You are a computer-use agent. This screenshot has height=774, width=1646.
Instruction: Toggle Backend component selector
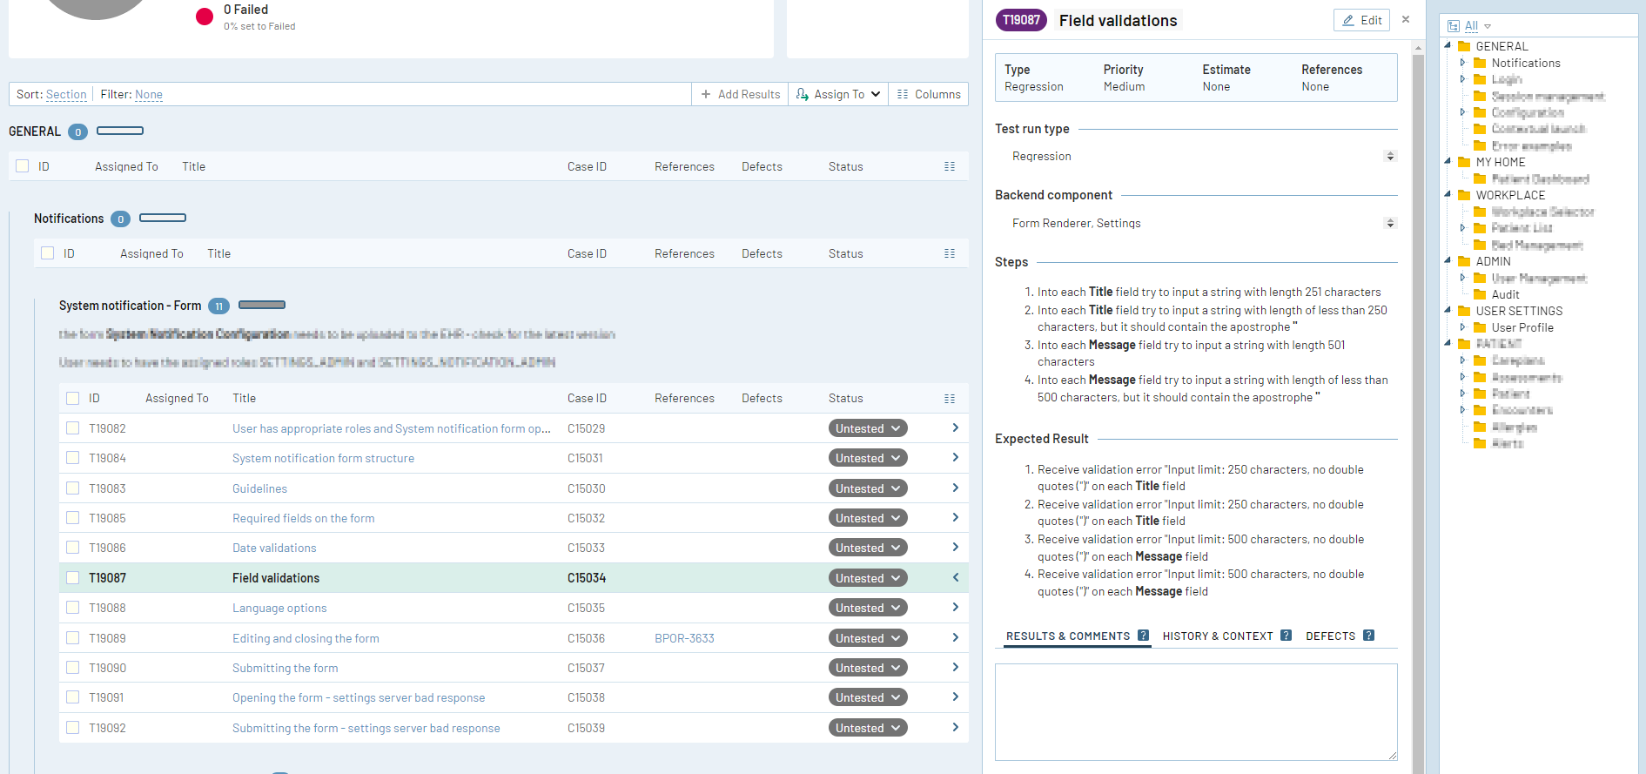pyautogui.click(x=1390, y=223)
